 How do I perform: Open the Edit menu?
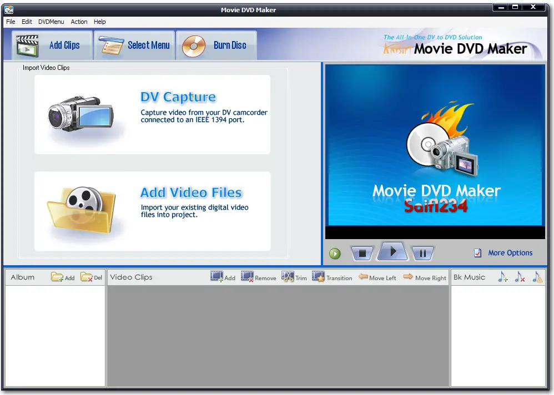[27, 22]
